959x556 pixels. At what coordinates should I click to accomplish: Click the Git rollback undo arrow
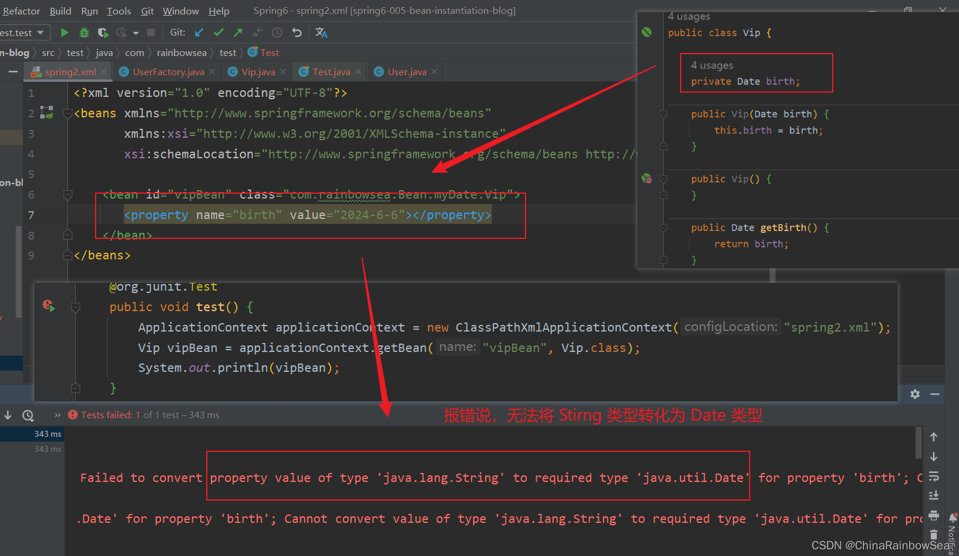296,32
